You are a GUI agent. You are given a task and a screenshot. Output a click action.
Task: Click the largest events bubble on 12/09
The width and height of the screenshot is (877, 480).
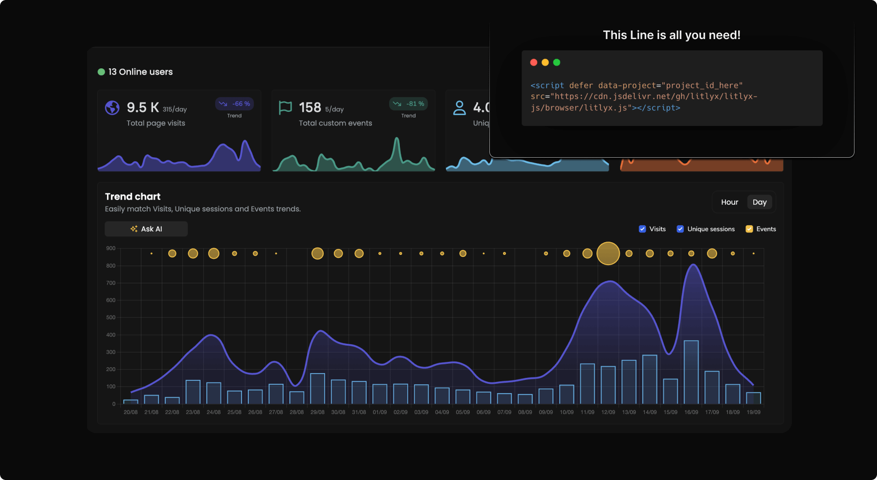[x=608, y=253]
